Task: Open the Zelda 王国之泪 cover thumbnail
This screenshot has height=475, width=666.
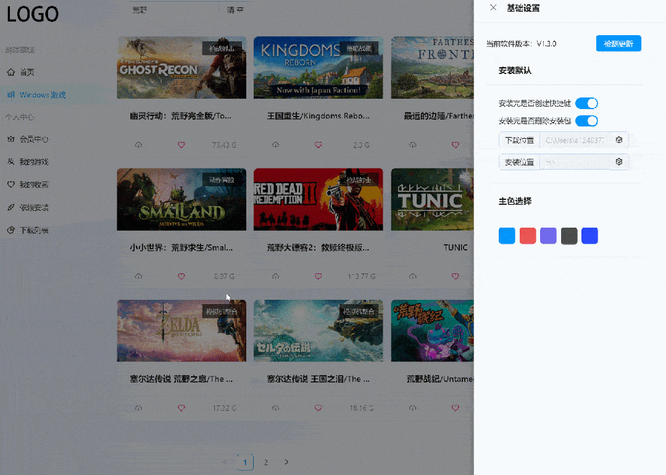Action: coord(318,331)
